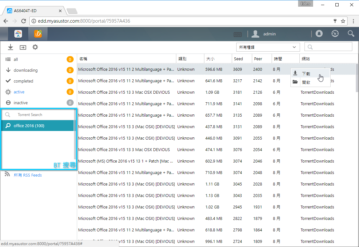
Task: Click the saved password key icon
Action: point(335,21)
